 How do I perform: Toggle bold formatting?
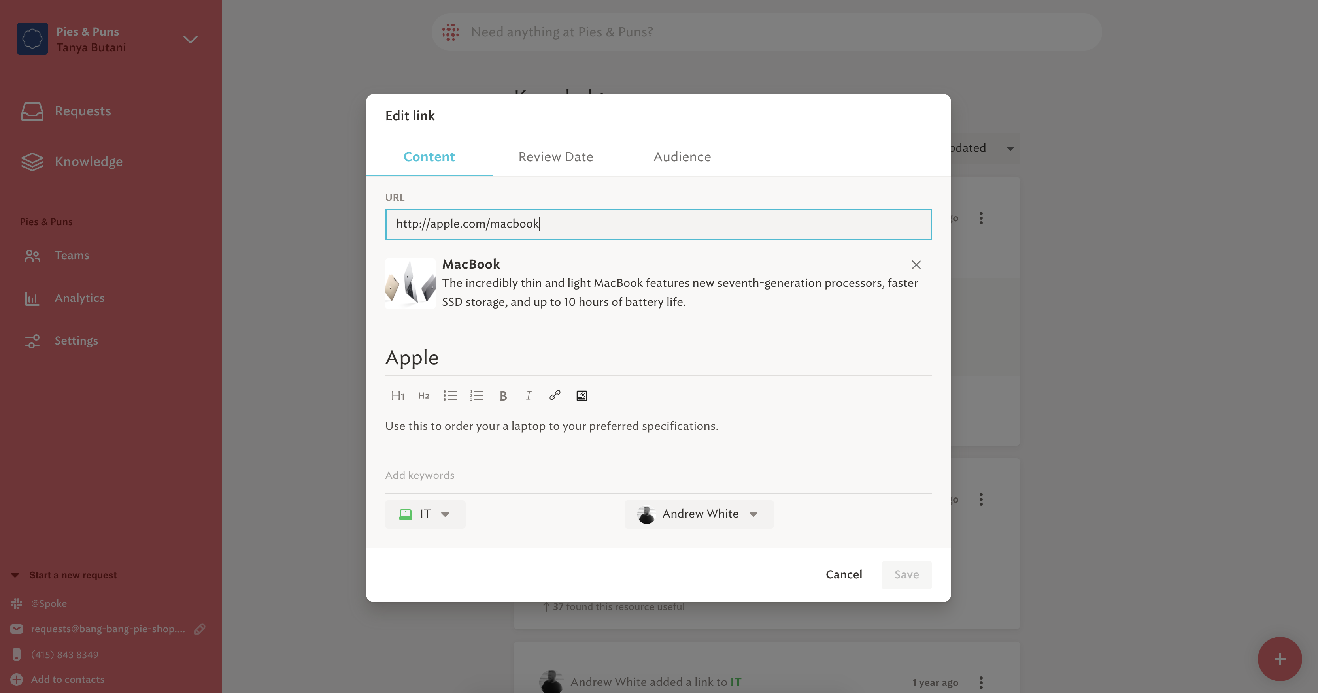[x=503, y=396]
